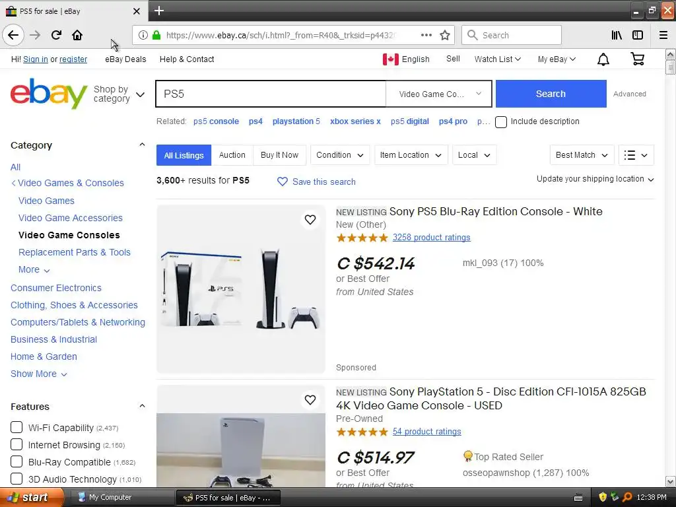Add PlayStation 5 Disc Edition to watchlist
Viewport: 676px width, 507px height.
coord(310,400)
